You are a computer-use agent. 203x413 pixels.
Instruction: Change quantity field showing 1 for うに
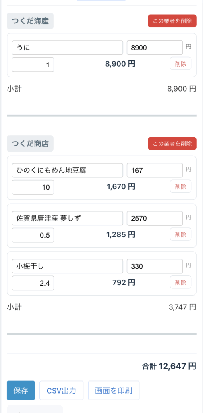(33, 65)
